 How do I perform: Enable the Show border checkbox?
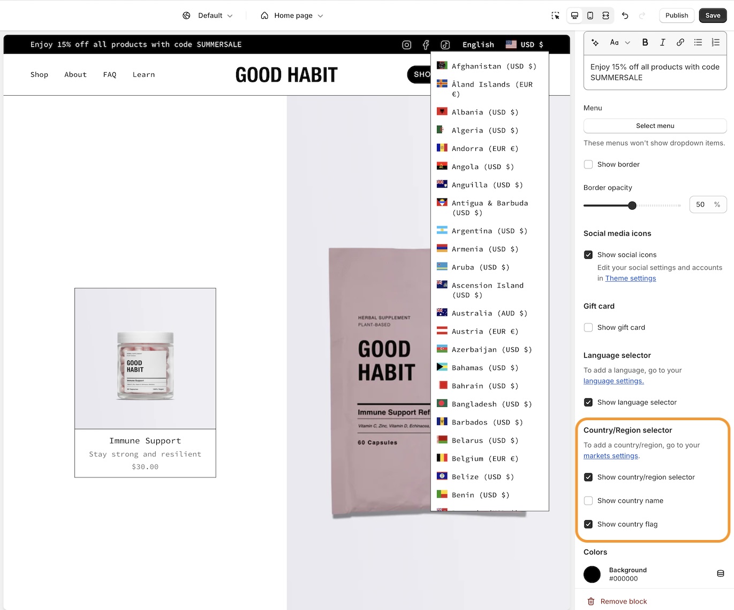[588, 164]
